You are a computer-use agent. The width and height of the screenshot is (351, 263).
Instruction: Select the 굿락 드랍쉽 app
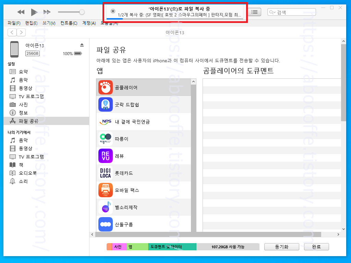[x=144, y=104]
